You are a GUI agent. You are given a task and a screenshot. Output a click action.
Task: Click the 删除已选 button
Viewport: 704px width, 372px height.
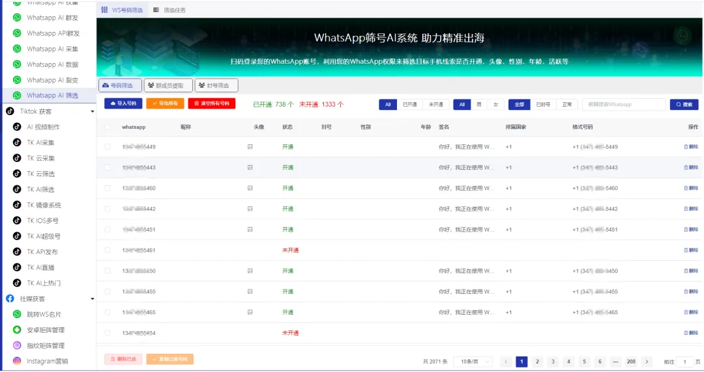click(123, 359)
